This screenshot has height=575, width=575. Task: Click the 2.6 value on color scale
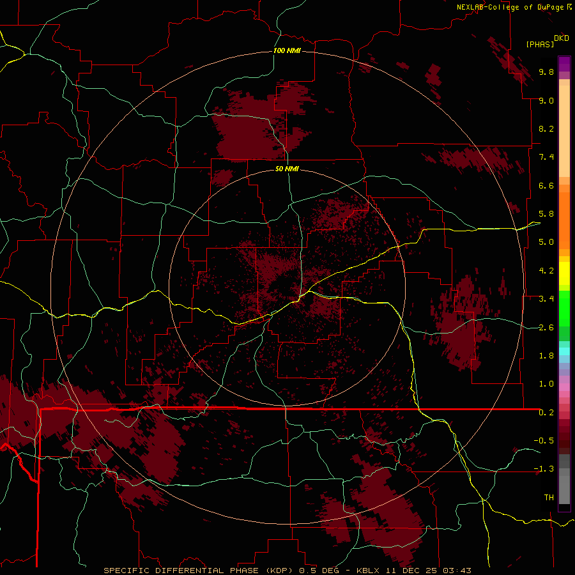point(546,328)
